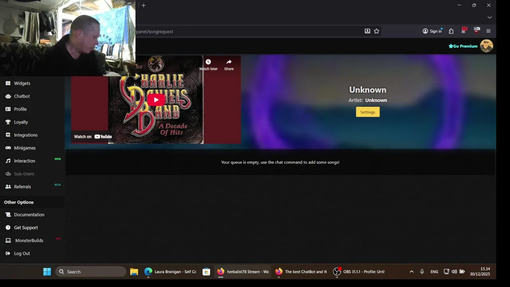Image resolution: width=510 pixels, height=287 pixels.
Task: Open the Windows Start menu
Action: click(x=47, y=272)
